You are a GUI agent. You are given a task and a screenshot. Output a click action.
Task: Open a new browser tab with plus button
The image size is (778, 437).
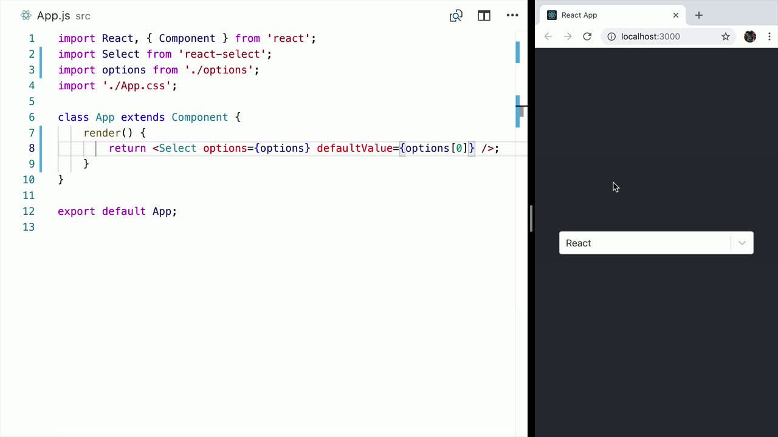click(x=698, y=15)
